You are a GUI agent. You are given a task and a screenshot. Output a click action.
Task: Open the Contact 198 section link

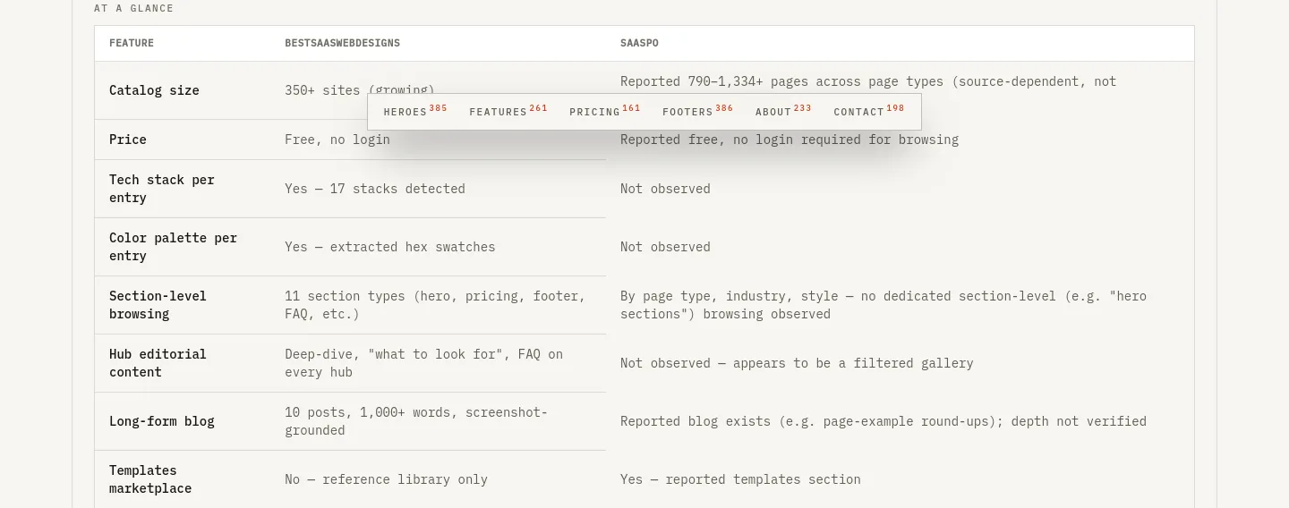click(x=869, y=111)
